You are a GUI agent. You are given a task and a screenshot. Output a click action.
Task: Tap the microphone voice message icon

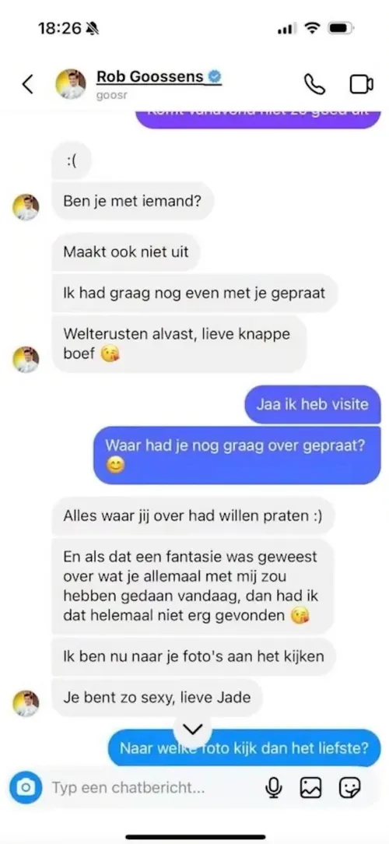click(274, 789)
